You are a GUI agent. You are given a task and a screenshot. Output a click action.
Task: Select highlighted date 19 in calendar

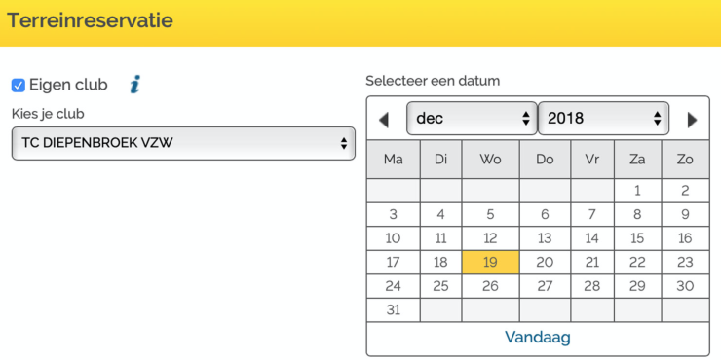coord(491,262)
